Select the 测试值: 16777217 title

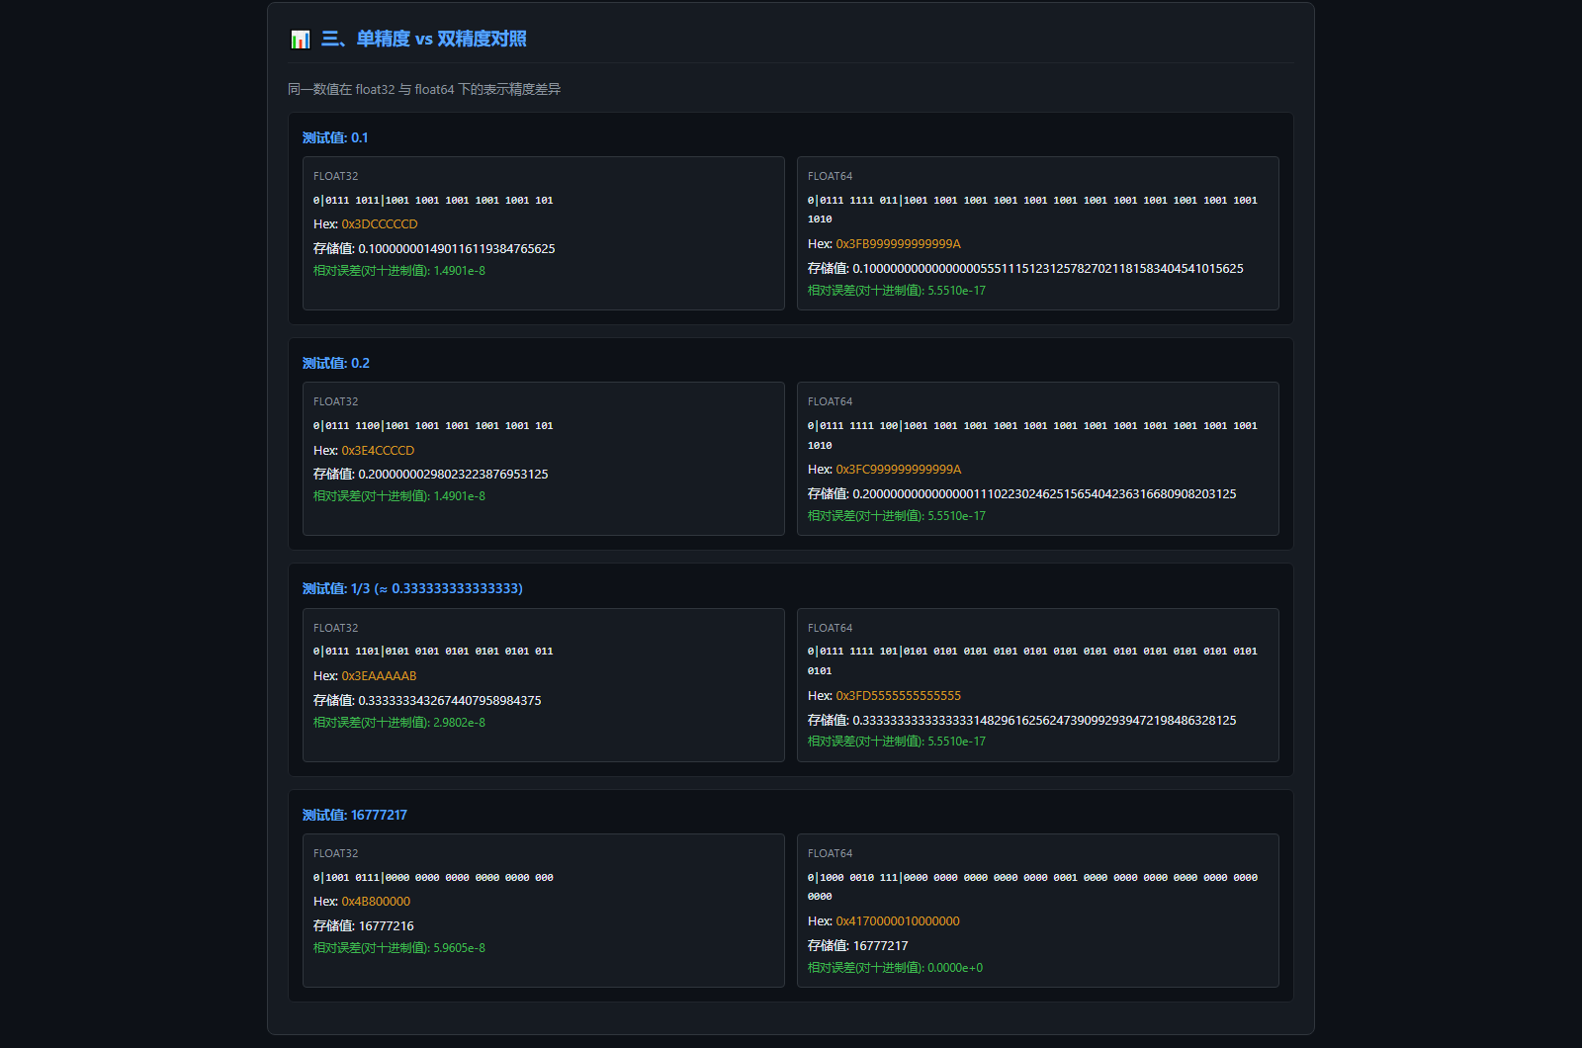coord(355,815)
